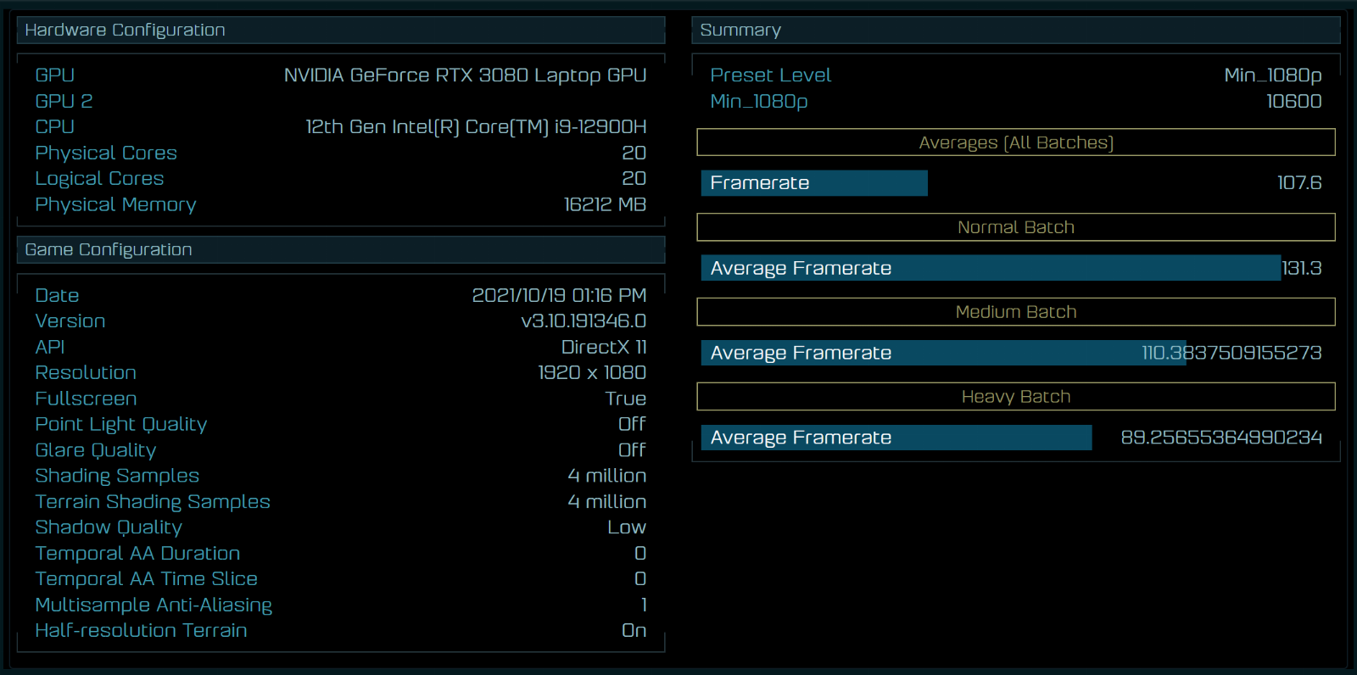Select Temporal AA Duration label

point(137,553)
